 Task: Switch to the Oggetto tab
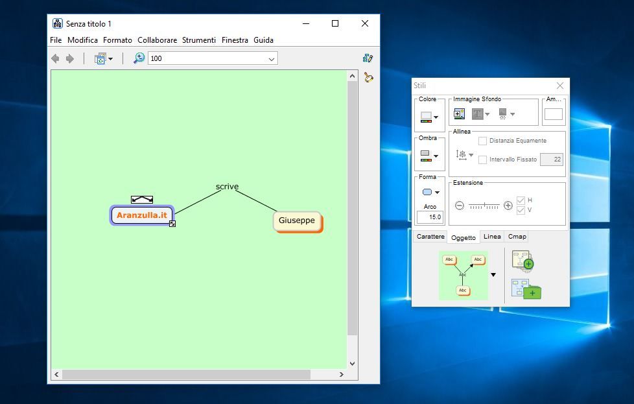pos(464,237)
